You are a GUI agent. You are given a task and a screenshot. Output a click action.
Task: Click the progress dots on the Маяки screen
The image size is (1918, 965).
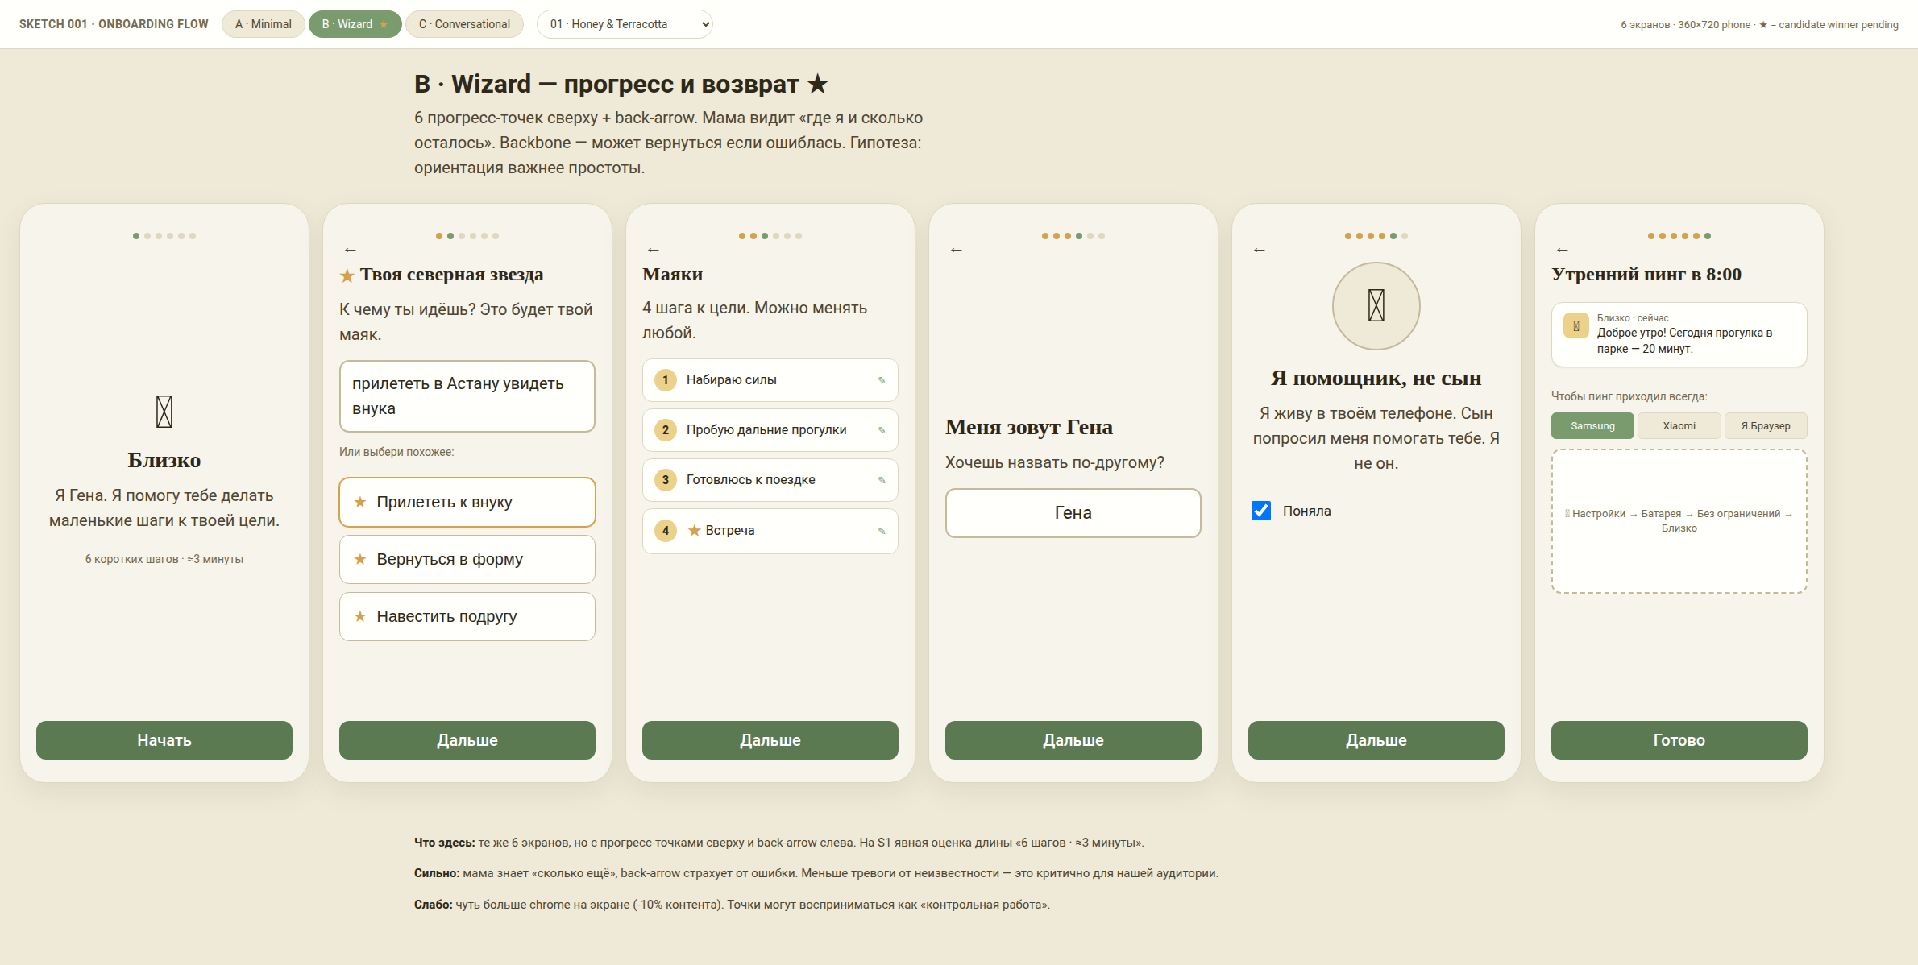coord(770,236)
